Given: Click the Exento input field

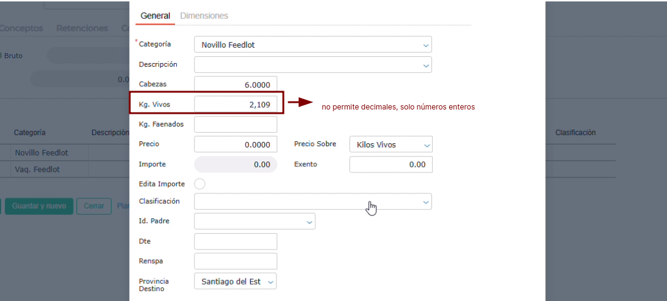Looking at the screenshot, I should coord(390,164).
